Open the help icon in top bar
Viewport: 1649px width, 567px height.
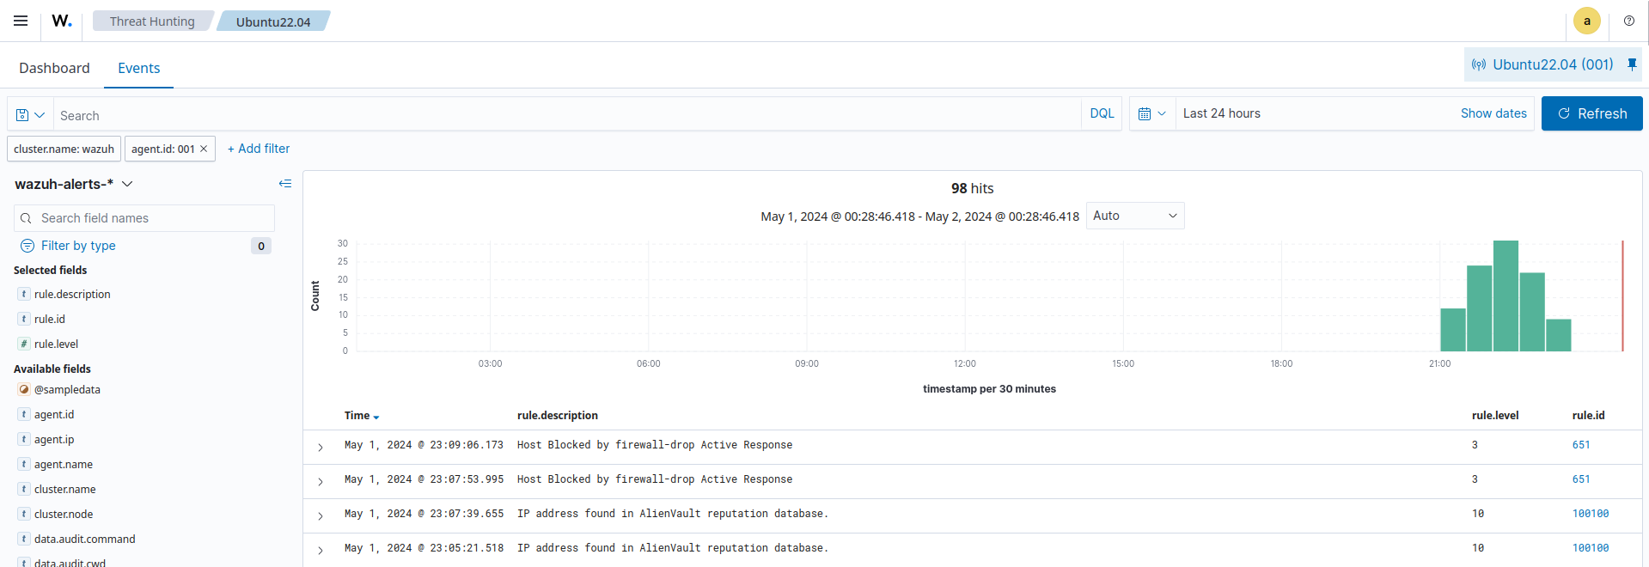(1628, 21)
